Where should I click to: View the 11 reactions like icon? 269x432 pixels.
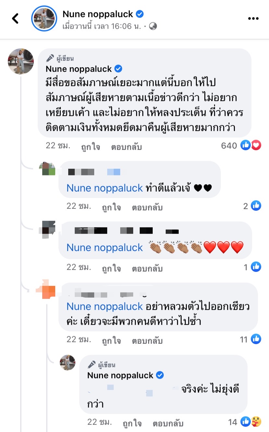pos(256,339)
